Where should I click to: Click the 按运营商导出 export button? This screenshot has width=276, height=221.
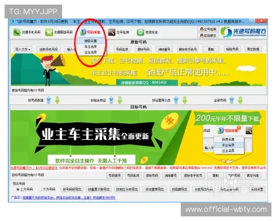(155, 189)
